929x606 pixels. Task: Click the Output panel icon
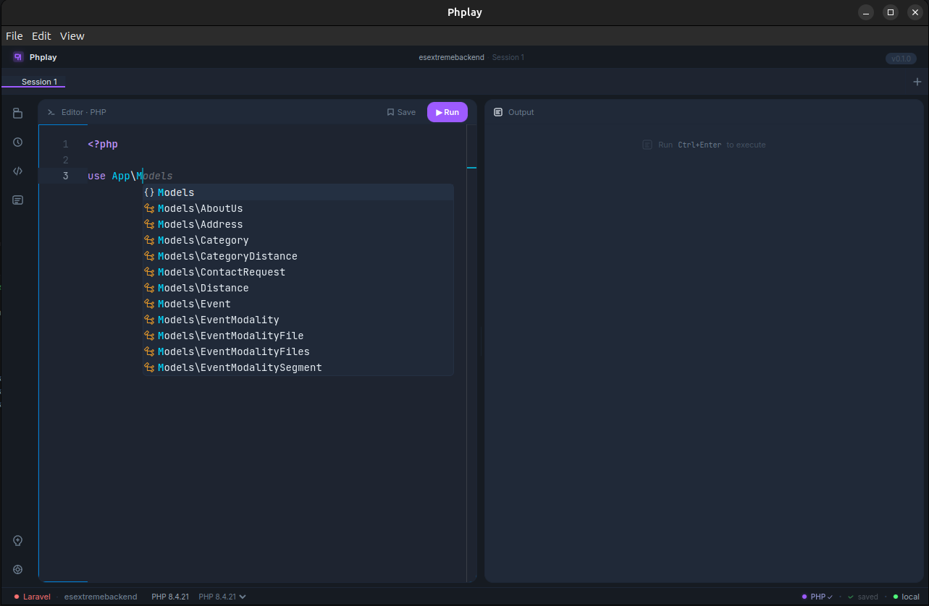tap(498, 112)
